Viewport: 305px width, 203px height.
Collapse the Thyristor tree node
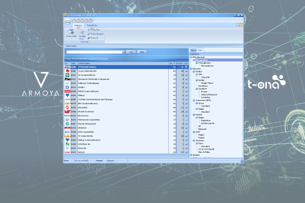click(x=194, y=141)
